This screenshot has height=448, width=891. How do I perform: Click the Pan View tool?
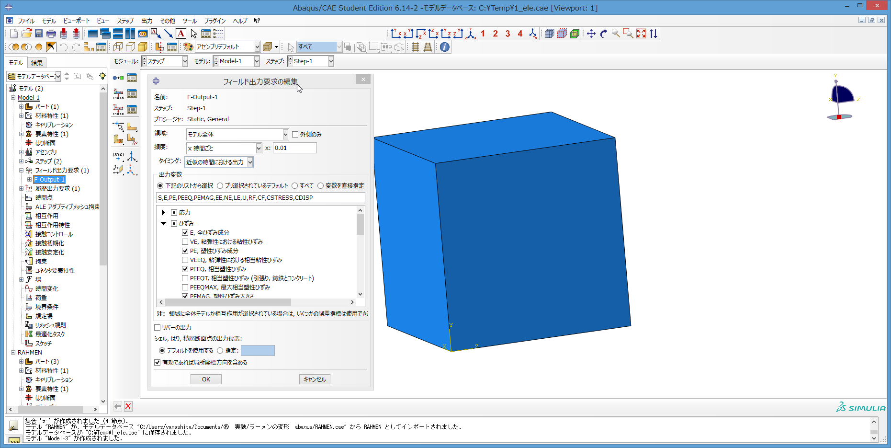(x=591, y=34)
